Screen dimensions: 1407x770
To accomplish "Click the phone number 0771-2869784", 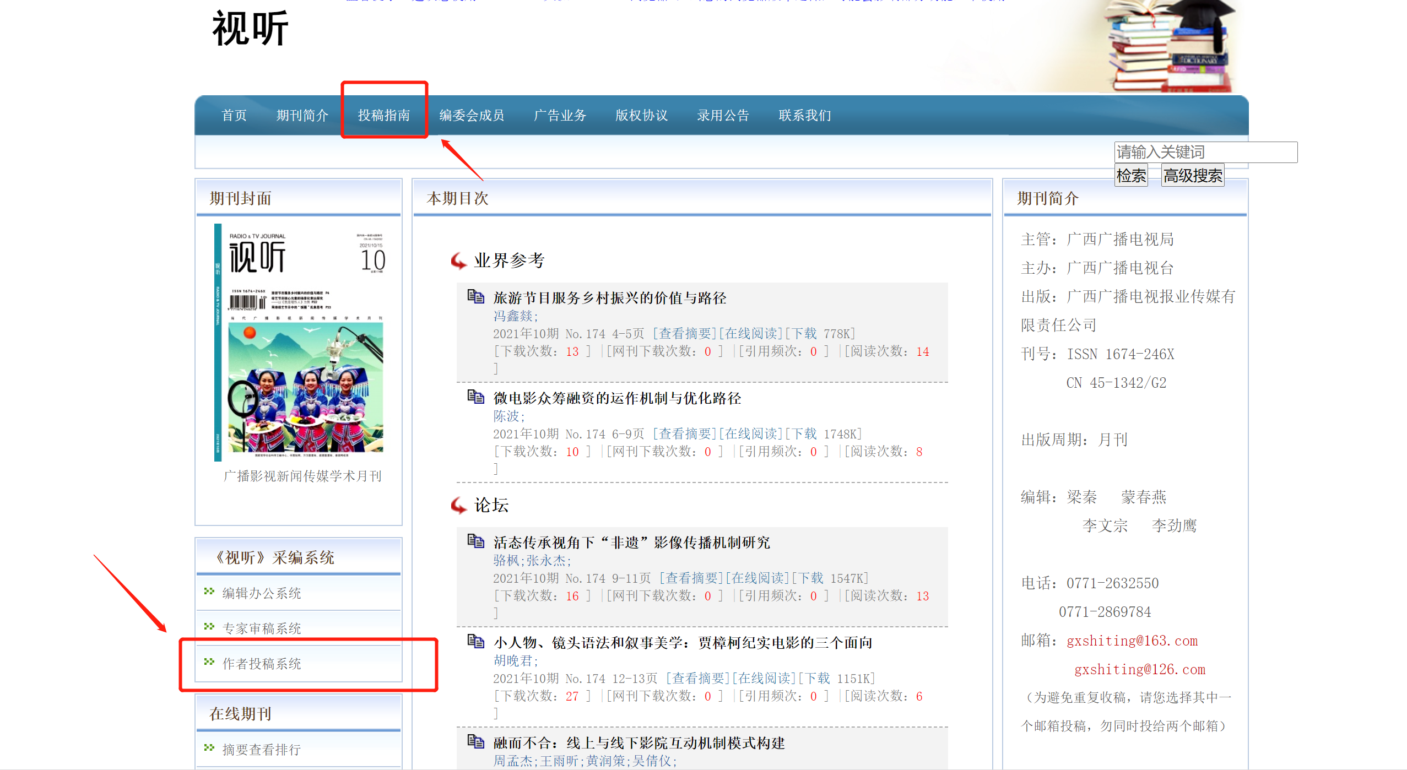I will tap(1105, 612).
